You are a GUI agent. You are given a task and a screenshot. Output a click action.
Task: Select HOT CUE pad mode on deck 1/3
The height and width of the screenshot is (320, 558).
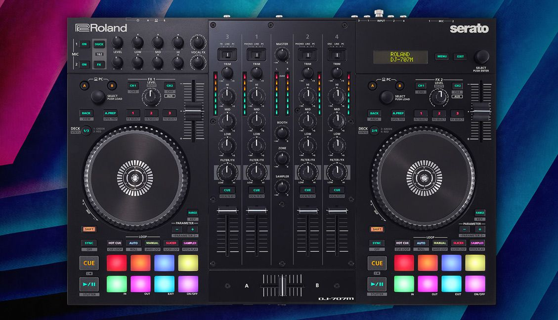coord(115,243)
